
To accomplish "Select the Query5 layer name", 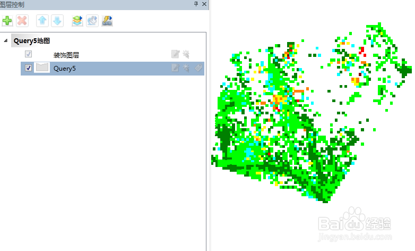I will coord(65,69).
